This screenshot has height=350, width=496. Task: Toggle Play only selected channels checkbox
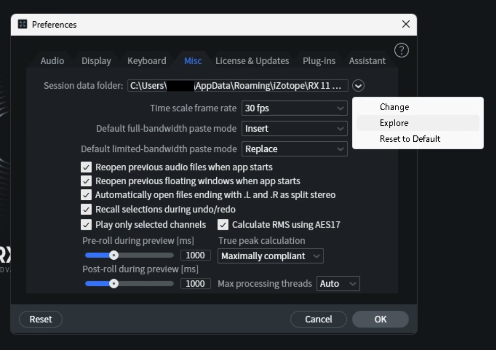point(86,225)
